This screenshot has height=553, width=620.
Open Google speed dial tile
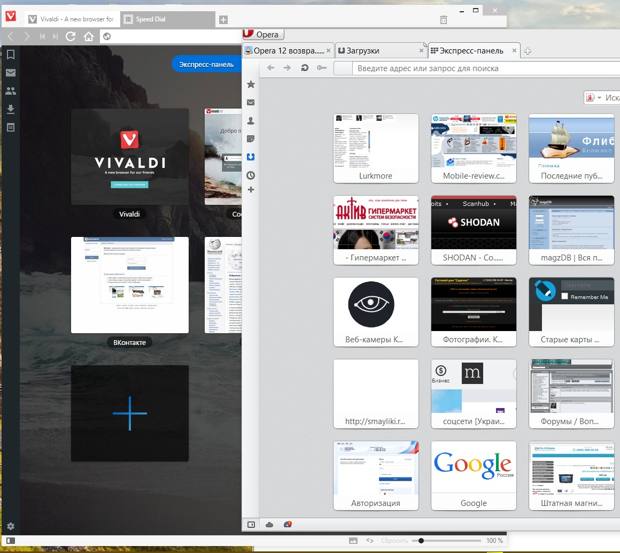click(474, 476)
